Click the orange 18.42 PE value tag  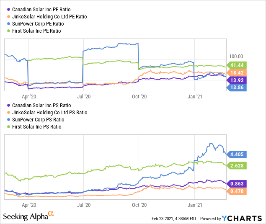[237, 73]
